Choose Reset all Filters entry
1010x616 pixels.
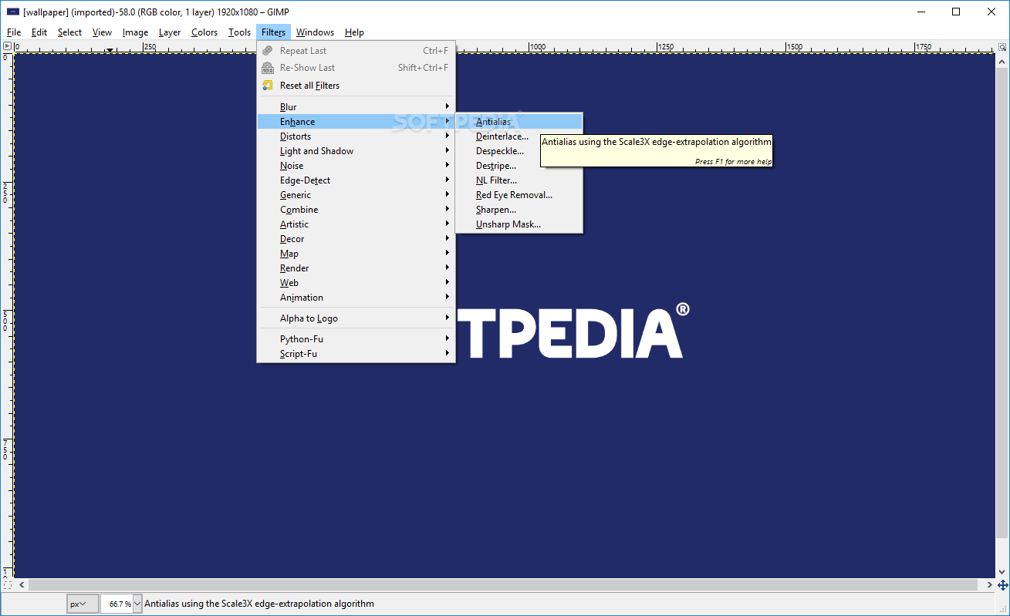pos(356,86)
